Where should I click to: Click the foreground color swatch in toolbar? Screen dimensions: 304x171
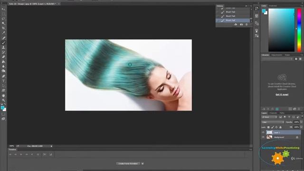click(x=2, y=108)
